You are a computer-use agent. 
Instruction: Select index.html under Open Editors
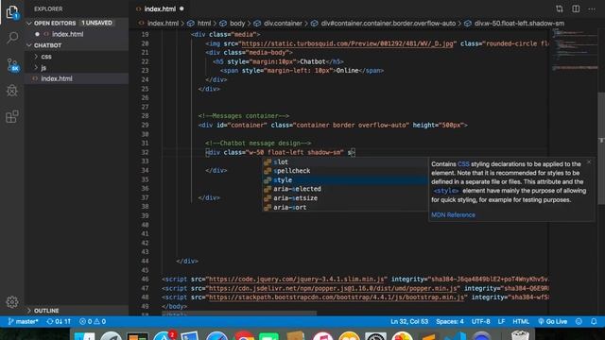click(x=77, y=34)
